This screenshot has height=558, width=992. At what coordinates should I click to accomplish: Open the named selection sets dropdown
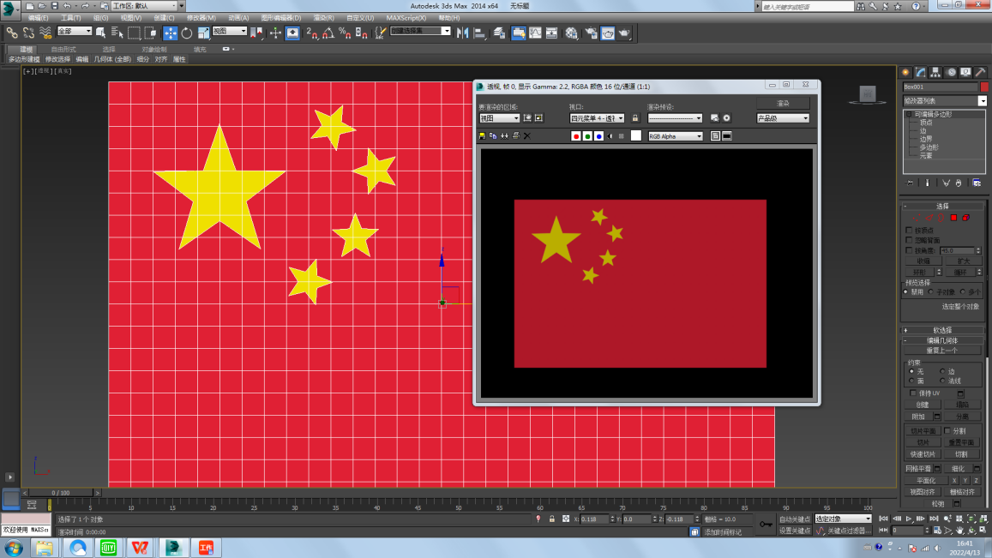tap(420, 31)
